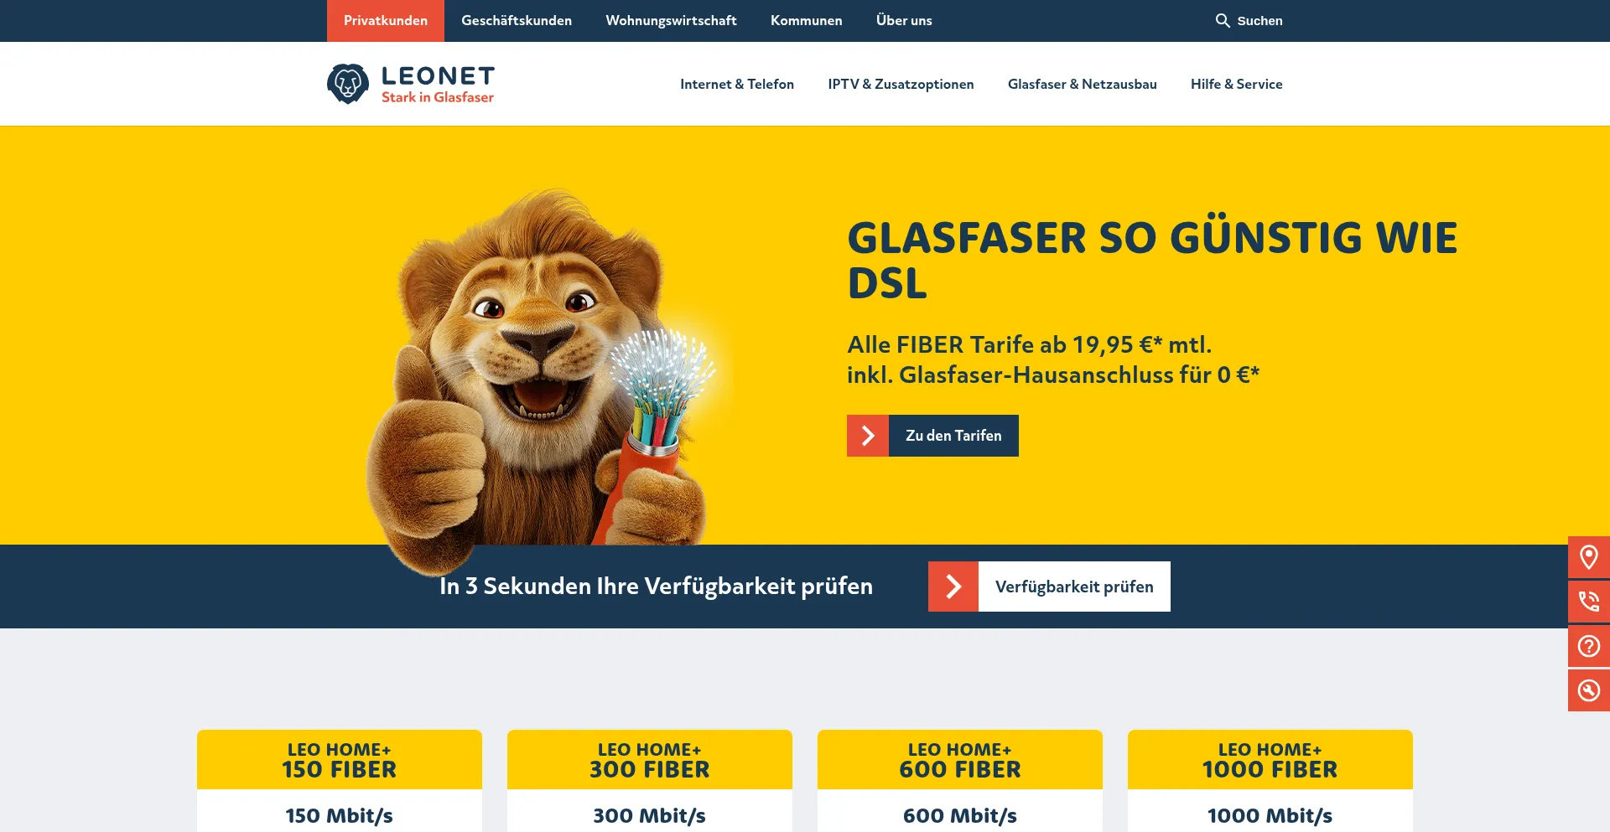Go to Wohnungswirtschaft section
Screen dimensions: 1610x832
click(x=672, y=21)
